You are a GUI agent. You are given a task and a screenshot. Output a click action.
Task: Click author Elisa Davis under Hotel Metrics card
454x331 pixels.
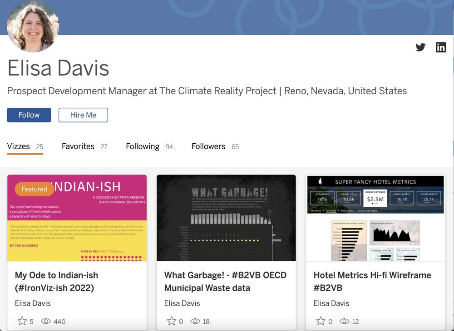[331, 303]
